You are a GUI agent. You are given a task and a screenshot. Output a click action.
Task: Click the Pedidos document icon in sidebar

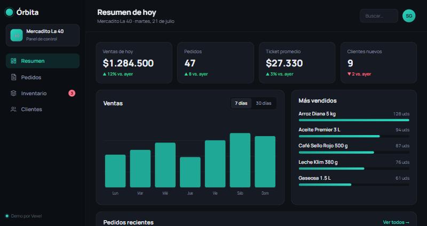[13, 77]
